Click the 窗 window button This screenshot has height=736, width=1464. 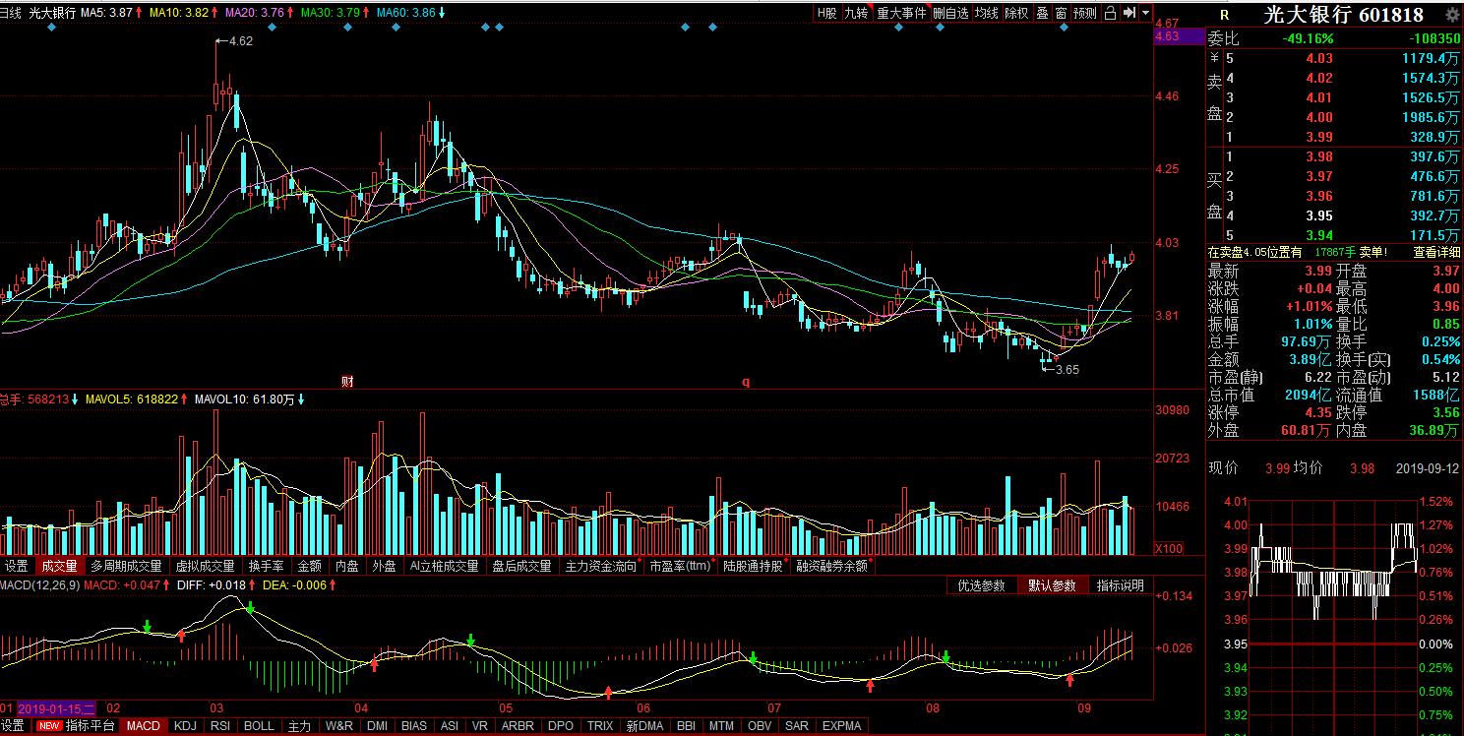[x=1061, y=13]
